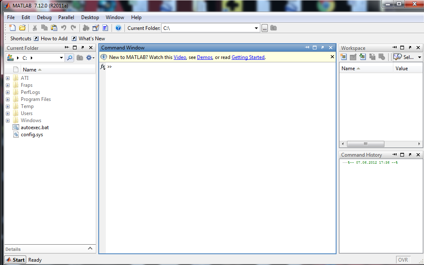Image resolution: width=424 pixels, height=265 pixels.
Task: Open the File menu
Action: coord(11,17)
